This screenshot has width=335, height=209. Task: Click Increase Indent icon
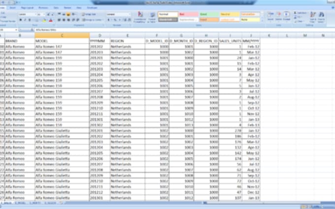(x=78, y=20)
